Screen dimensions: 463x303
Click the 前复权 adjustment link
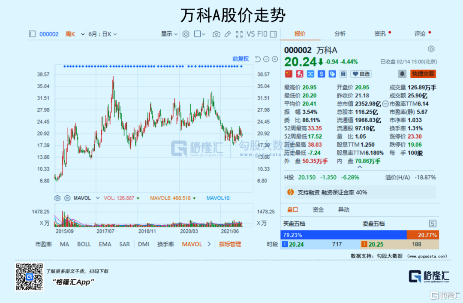(241, 59)
